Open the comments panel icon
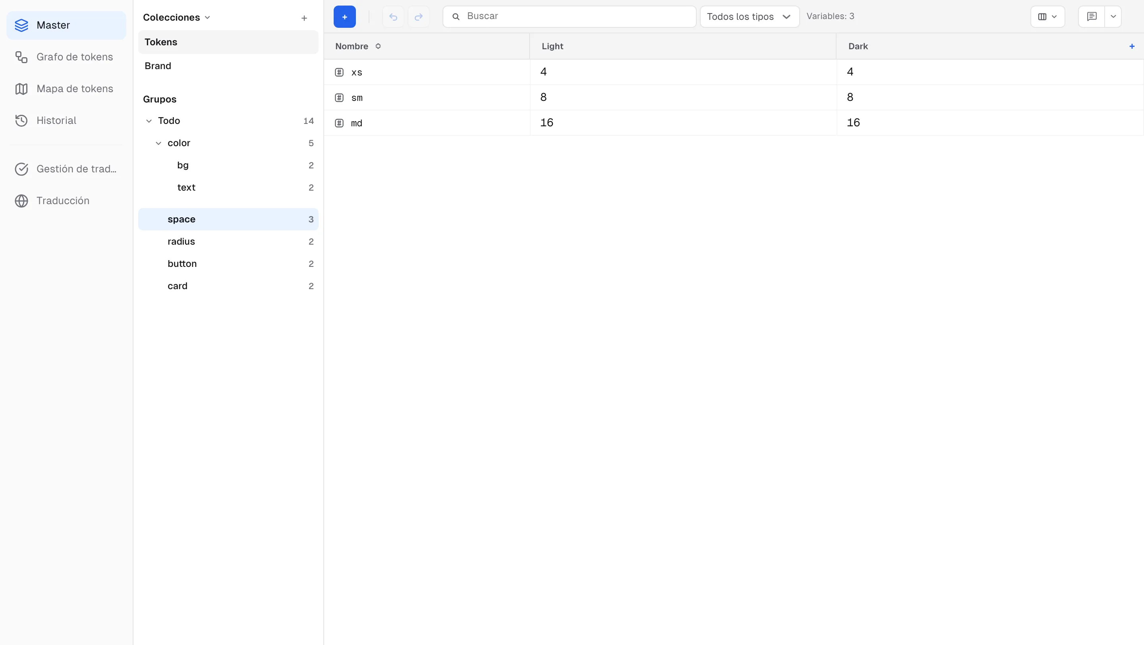The image size is (1144, 645). 1092,17
